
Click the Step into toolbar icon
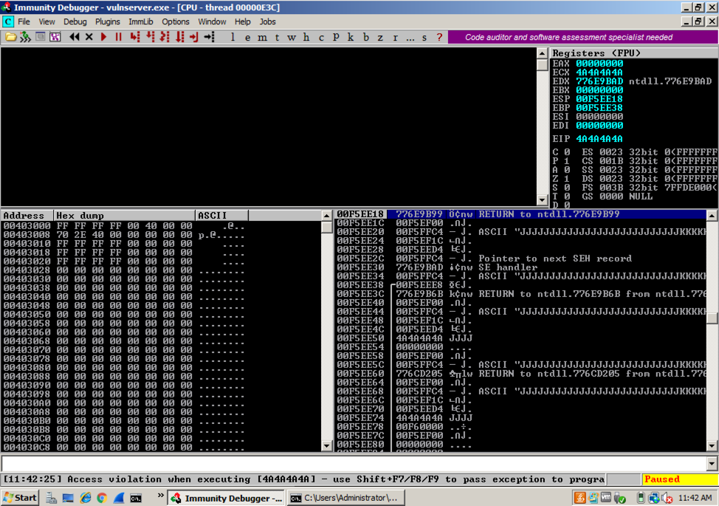click(135, 37)
